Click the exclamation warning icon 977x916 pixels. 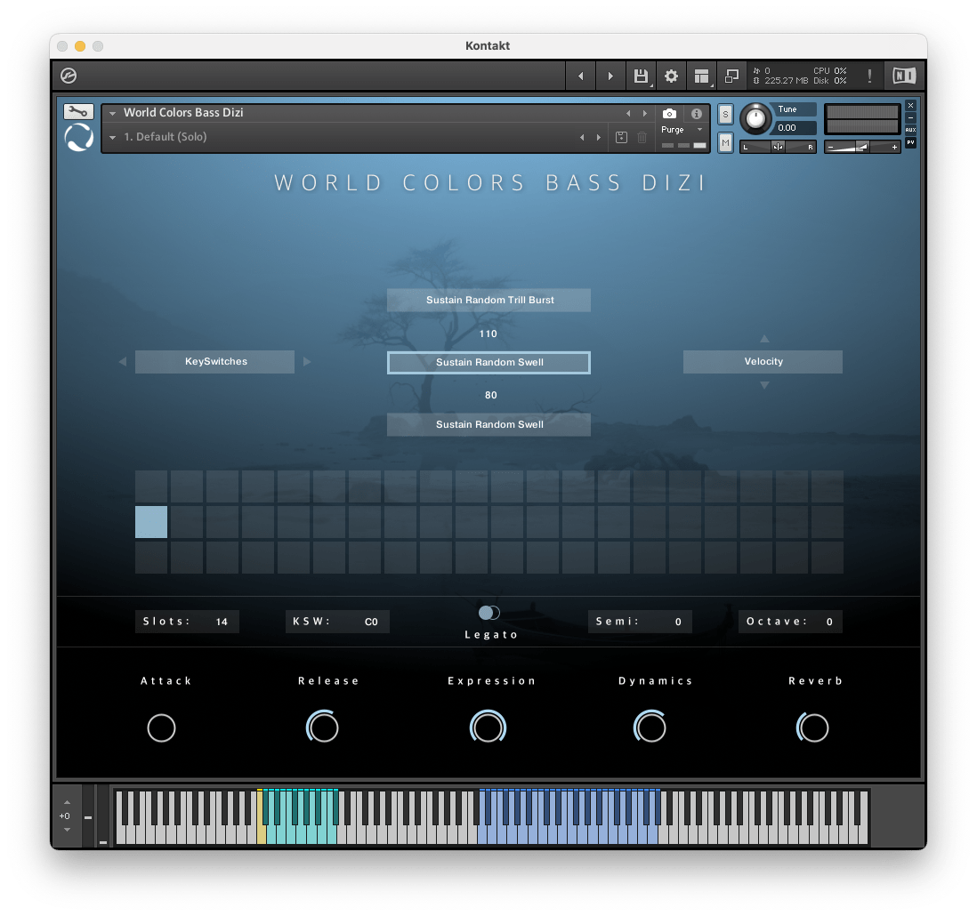[869, 76]
